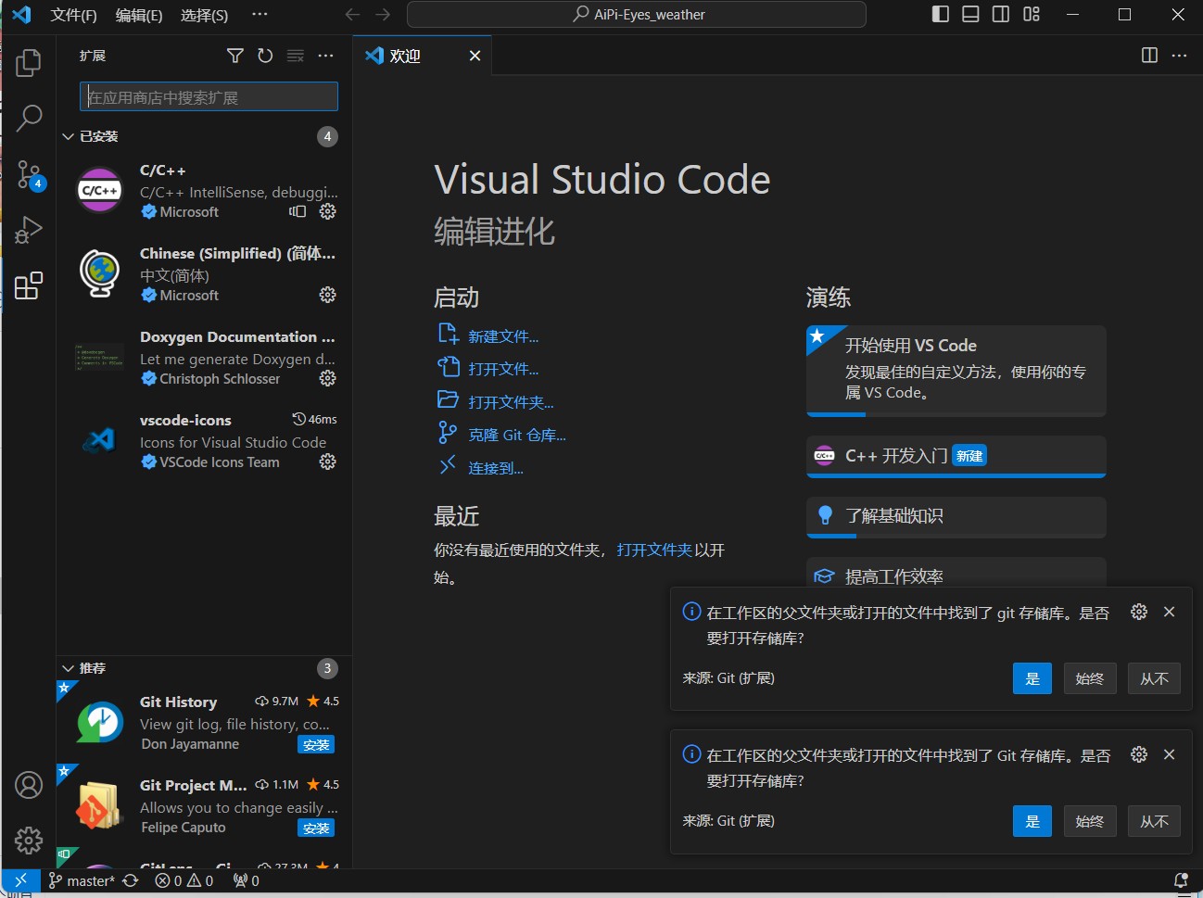
Task: Open manage gear for vscode-icons extension
Action: click(x=327, y=462)
